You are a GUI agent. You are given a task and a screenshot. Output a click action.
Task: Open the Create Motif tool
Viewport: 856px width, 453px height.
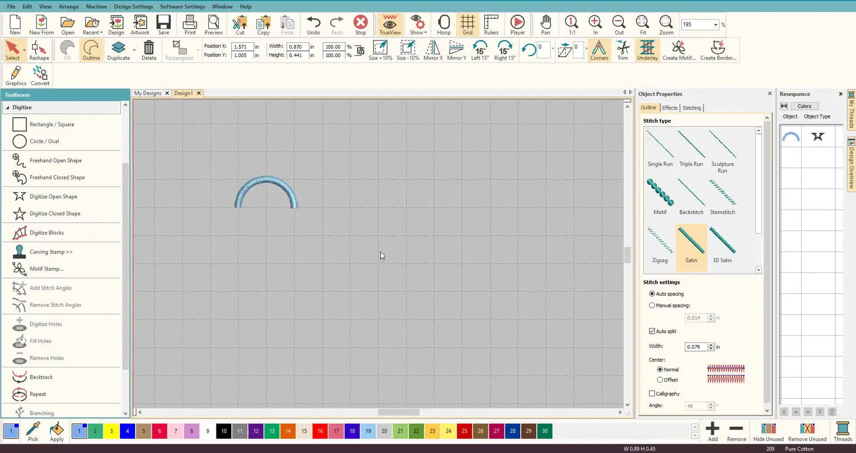pyautogui.click(x=679, y=50)
